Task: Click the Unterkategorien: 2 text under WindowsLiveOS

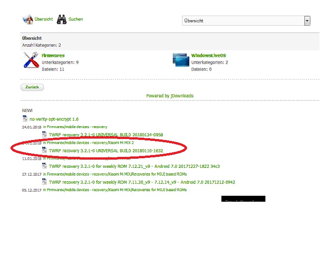Action: (209, 63)
